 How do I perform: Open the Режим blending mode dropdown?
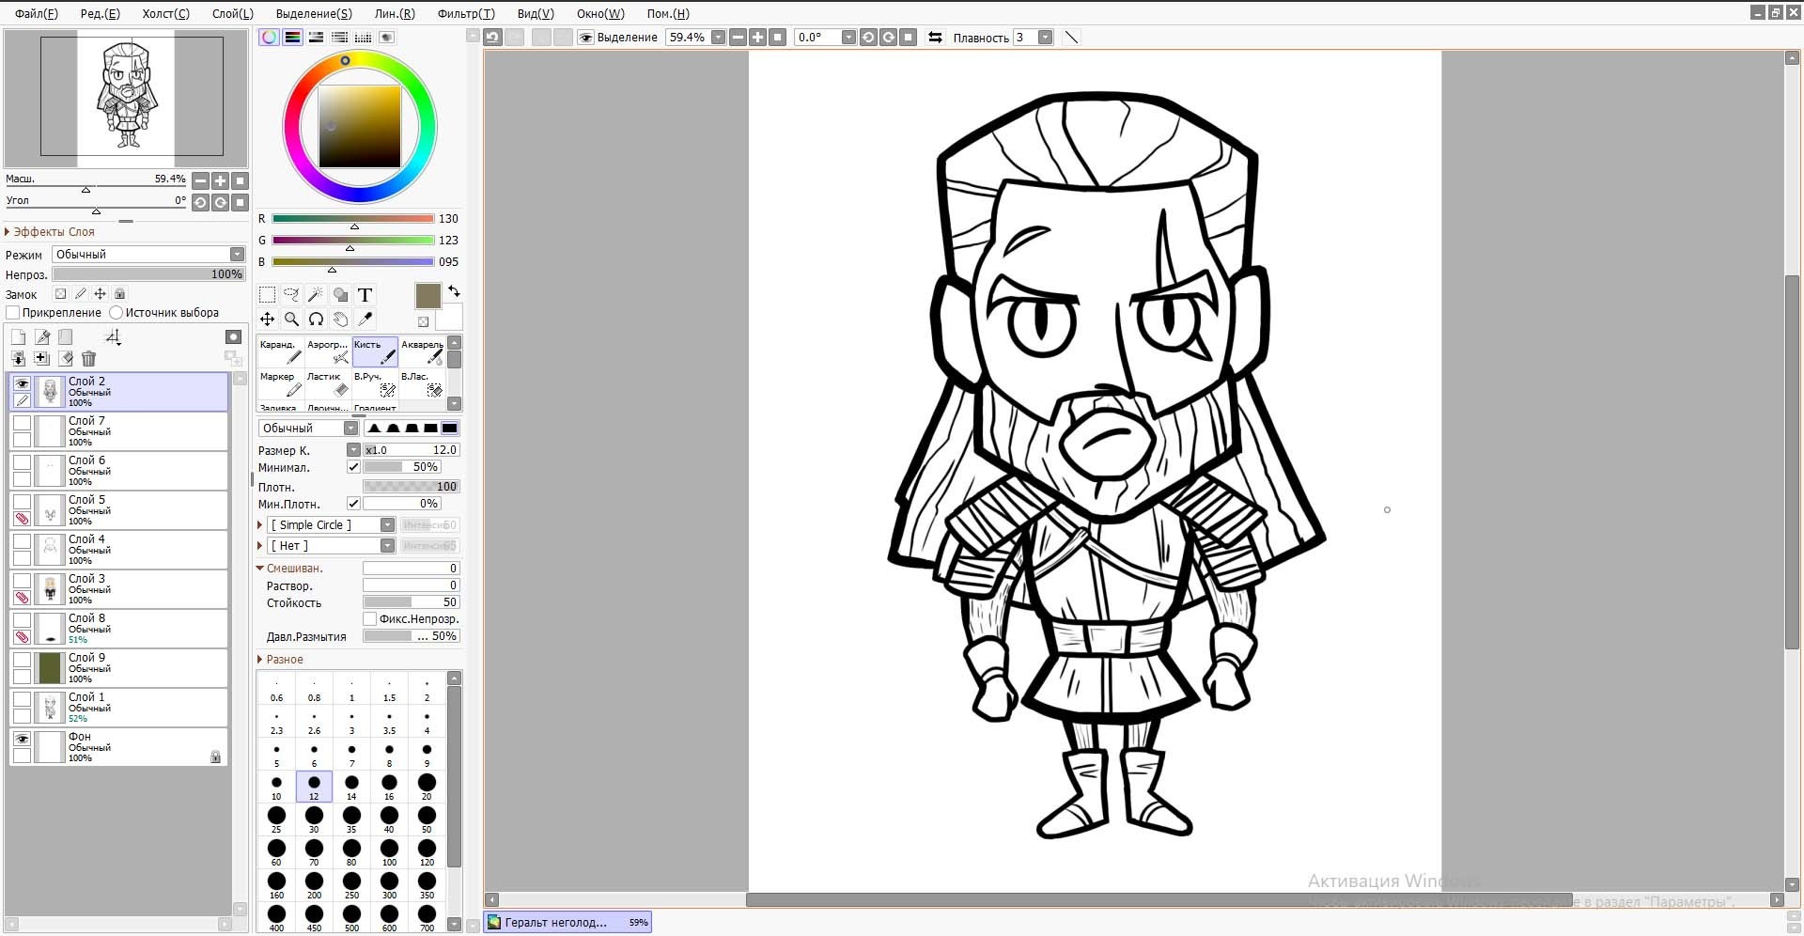click(238, 255)
